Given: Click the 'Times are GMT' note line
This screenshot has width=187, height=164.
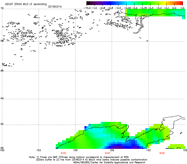Looking at the screenshot, I should click(x=79, y=157).
